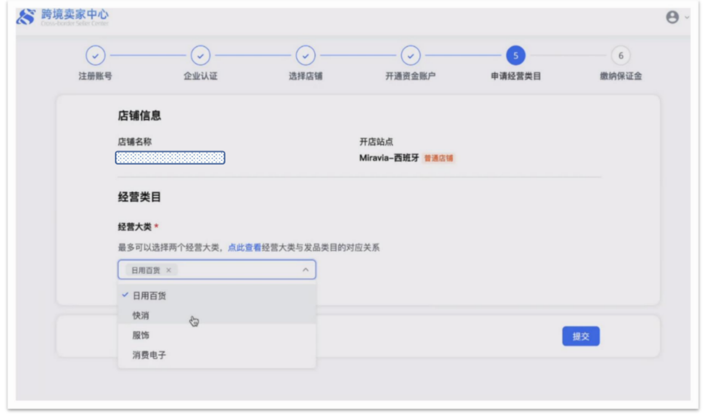Screen dimensions: 711x417
Task: Expand the account menu arrow beside avatar
Action: click(x=687, y=17)
